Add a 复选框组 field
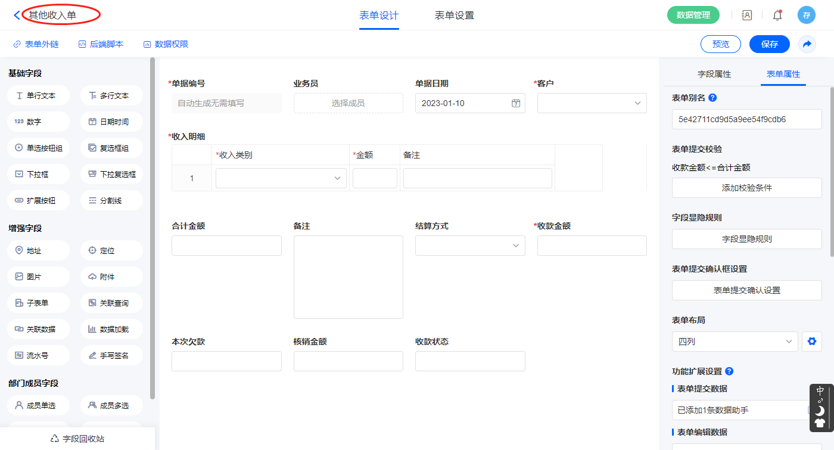834x450 pixels. click(111, 148)
